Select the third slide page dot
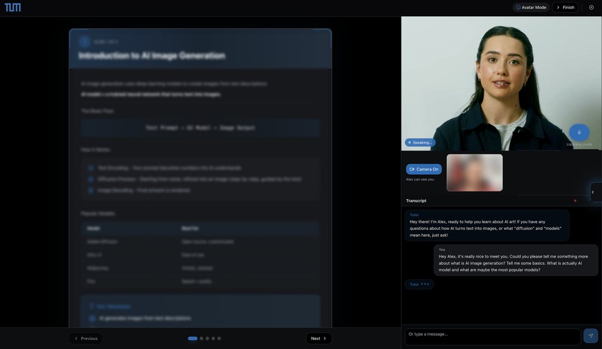Viewport: 602px width, 349px height. [x=207, y=338]
